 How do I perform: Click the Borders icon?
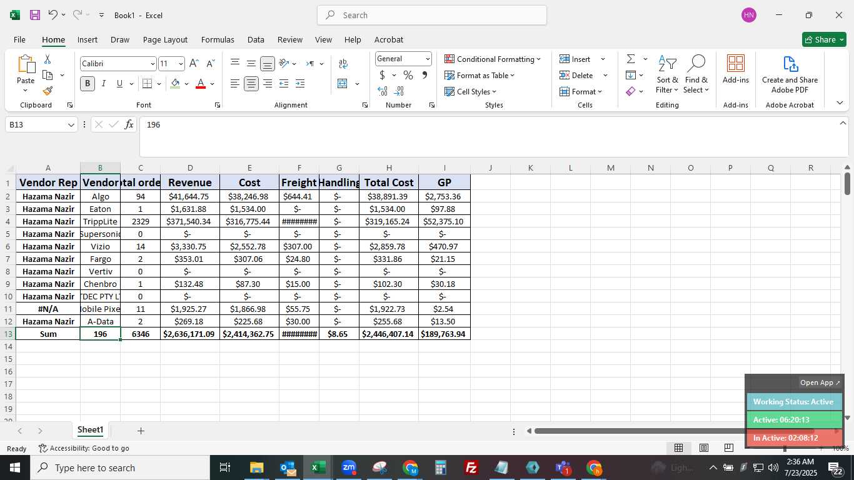click(x=148, y=83)
